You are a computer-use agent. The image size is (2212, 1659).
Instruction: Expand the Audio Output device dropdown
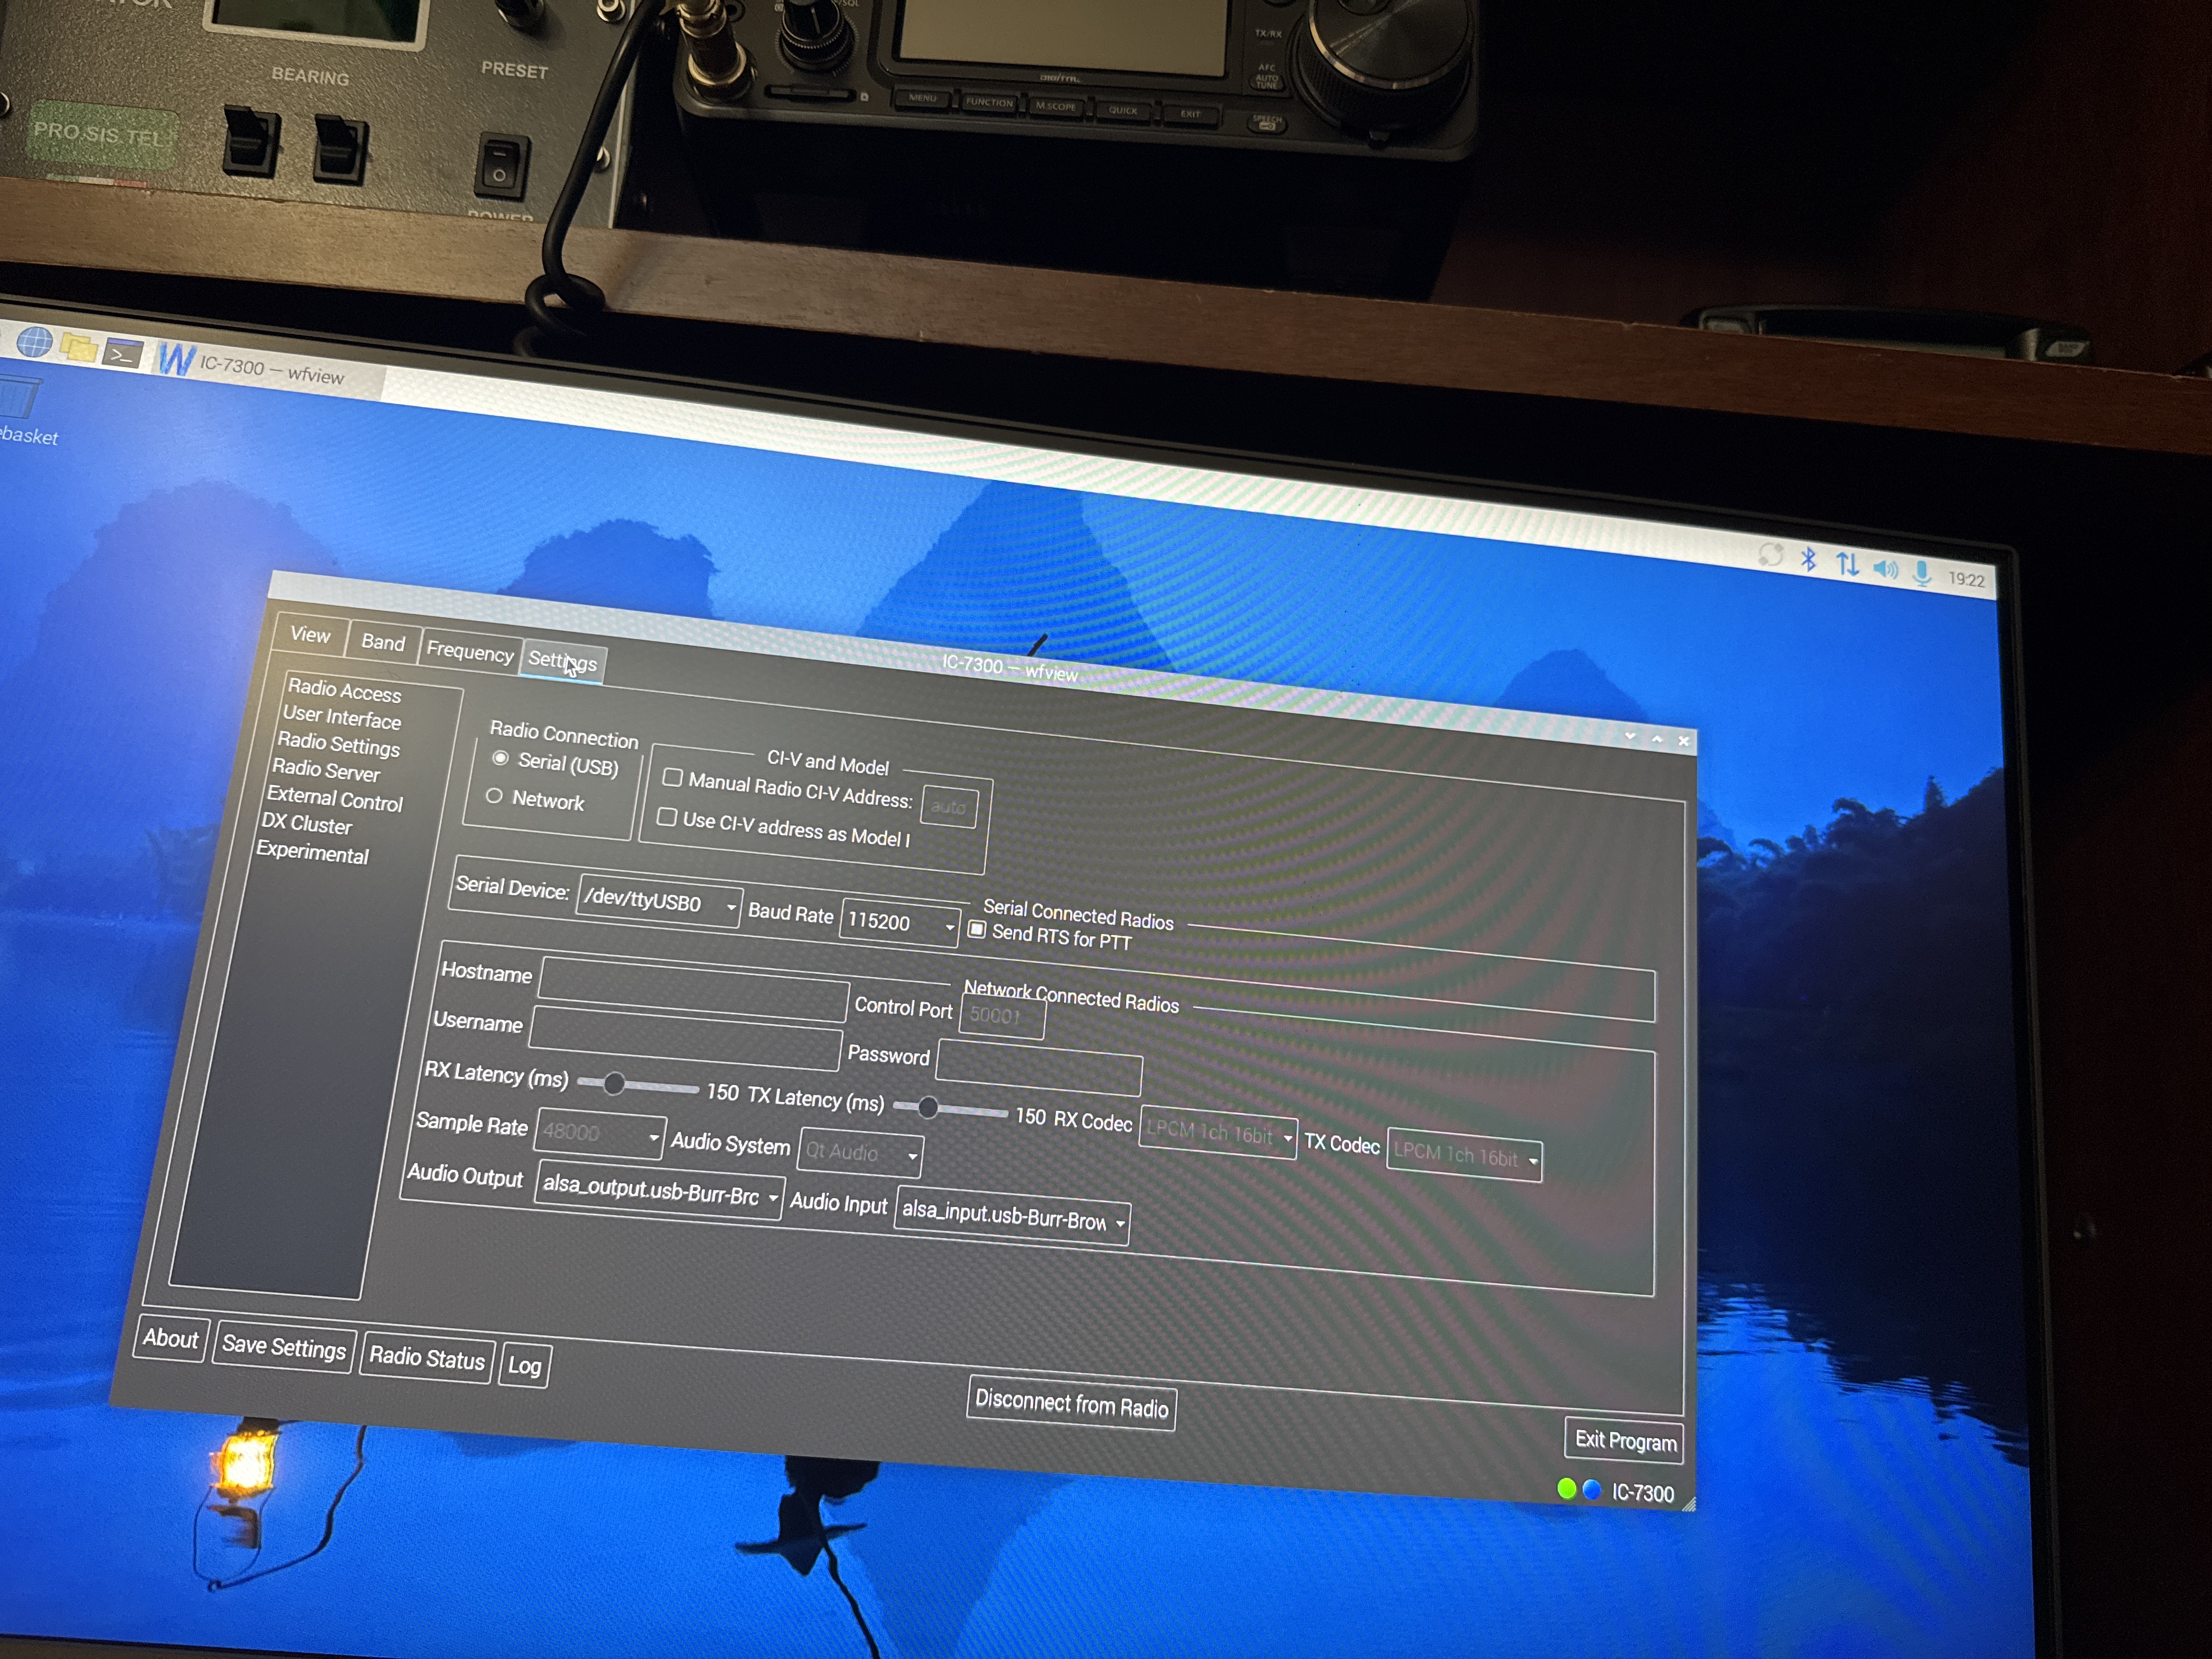pos(659,1190)
